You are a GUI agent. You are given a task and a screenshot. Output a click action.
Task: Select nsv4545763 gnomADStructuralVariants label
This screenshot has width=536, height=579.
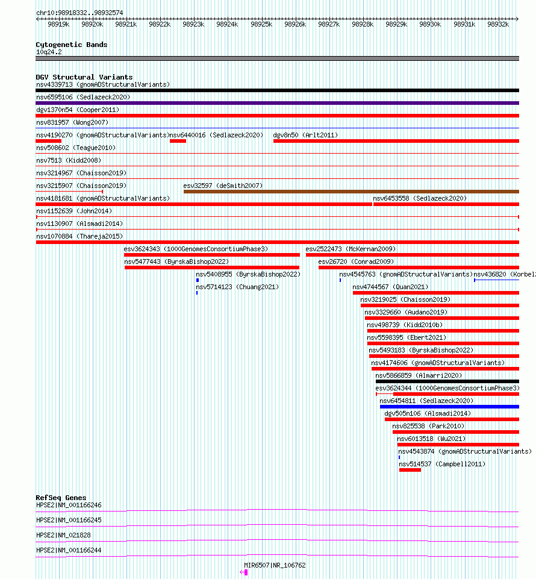coord(406,274)
